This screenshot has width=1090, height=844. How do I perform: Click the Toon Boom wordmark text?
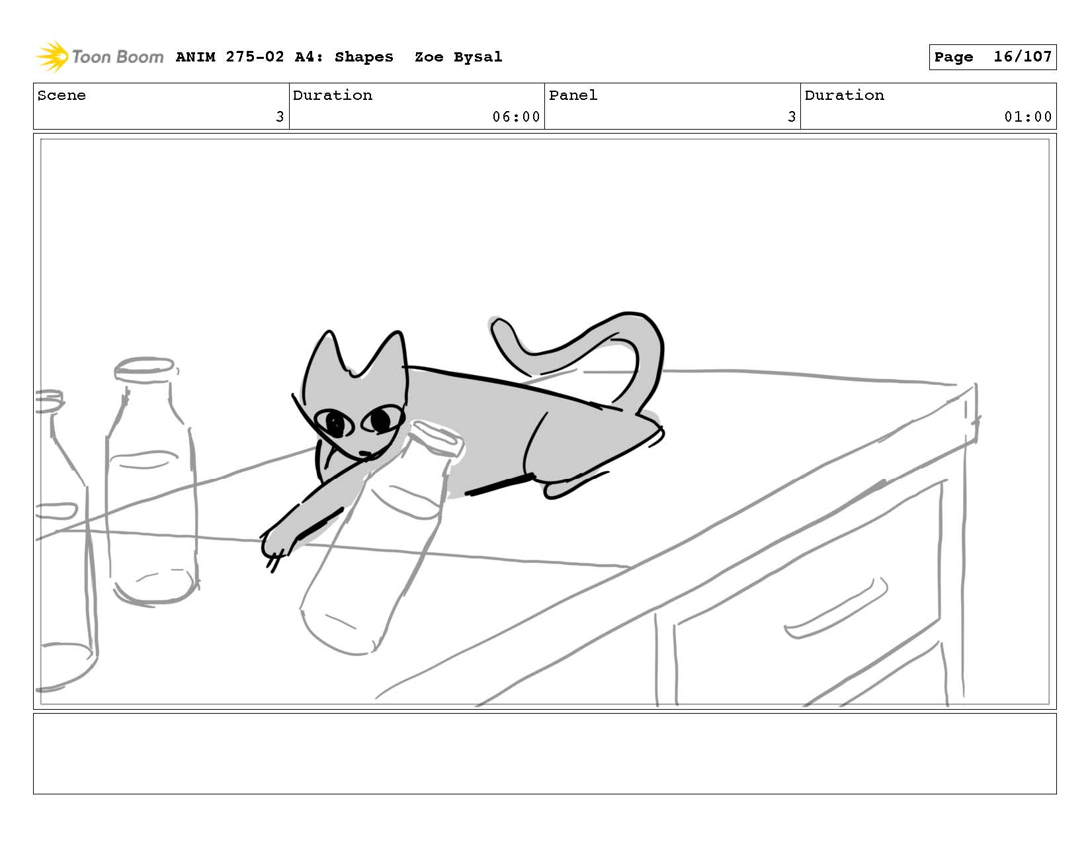(117, 57)
